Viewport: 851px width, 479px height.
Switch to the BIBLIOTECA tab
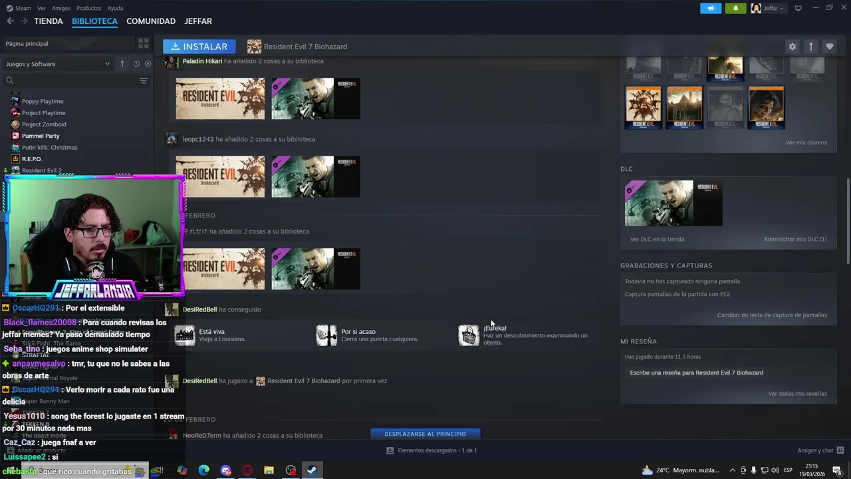[94, 21]
